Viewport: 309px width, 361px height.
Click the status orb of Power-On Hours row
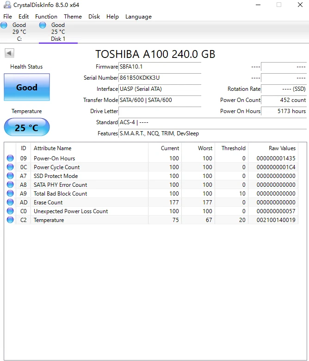coord(10,158)
